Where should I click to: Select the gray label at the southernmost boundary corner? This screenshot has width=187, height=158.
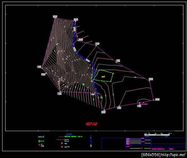[103, 112]
